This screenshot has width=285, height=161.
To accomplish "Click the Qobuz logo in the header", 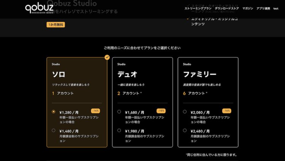I will tap(40, 8).
